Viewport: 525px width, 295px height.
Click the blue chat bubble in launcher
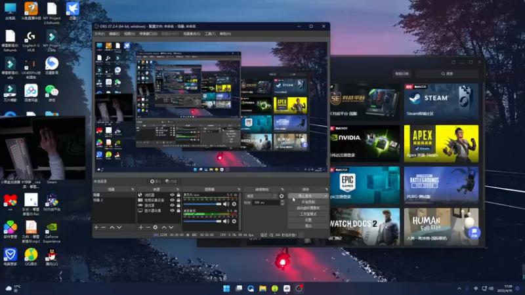click(474, 233)
